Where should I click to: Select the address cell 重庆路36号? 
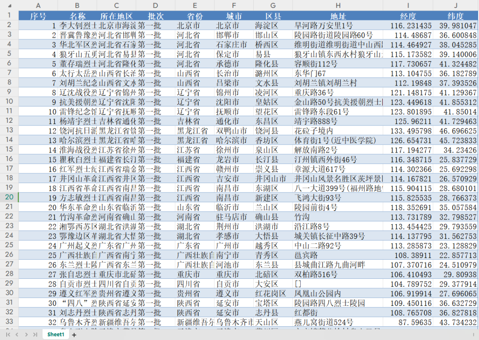pyautogui.click(x=338, y=93)
